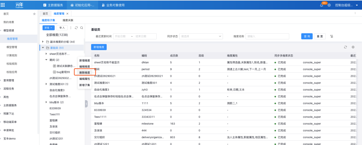362x145 pixels.
Task: Expand 测试维度001 node
Action: (x=47, y=84)
